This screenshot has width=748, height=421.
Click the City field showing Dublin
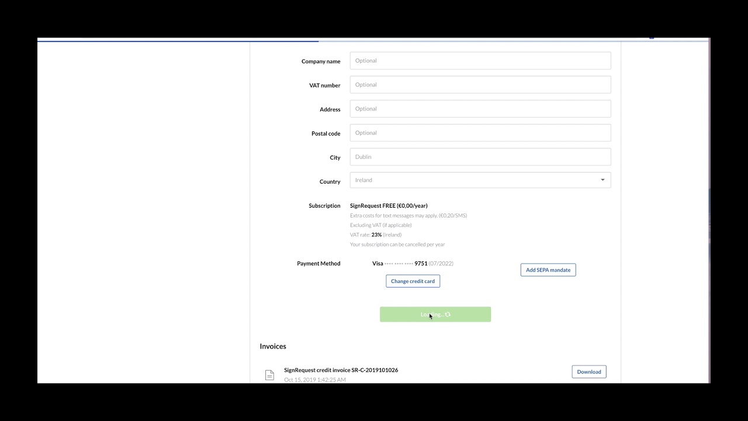tap(480, 157)
